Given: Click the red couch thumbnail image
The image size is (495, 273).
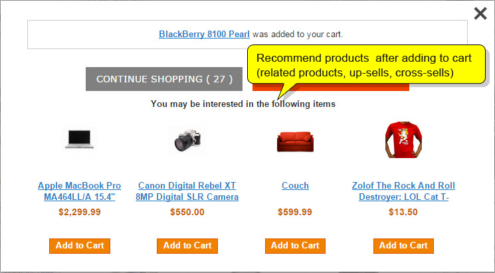Looking at the screenshot, I should pyautogui.click(x=295, y=141).
